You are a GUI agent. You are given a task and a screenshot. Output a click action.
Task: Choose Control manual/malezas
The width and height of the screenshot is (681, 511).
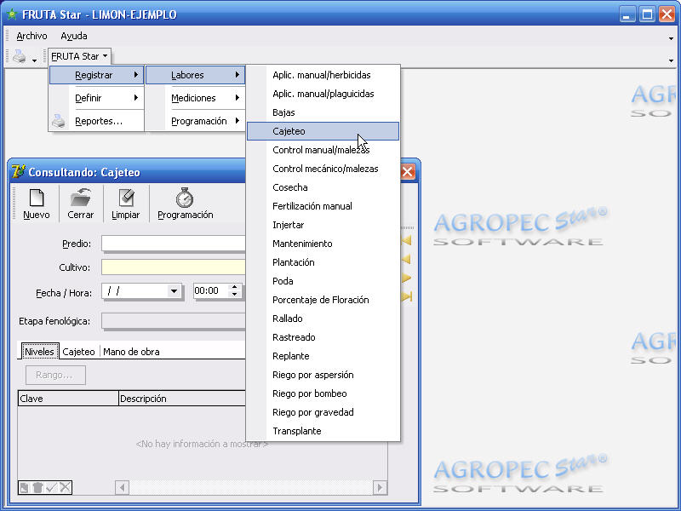(x=323, y=150)
